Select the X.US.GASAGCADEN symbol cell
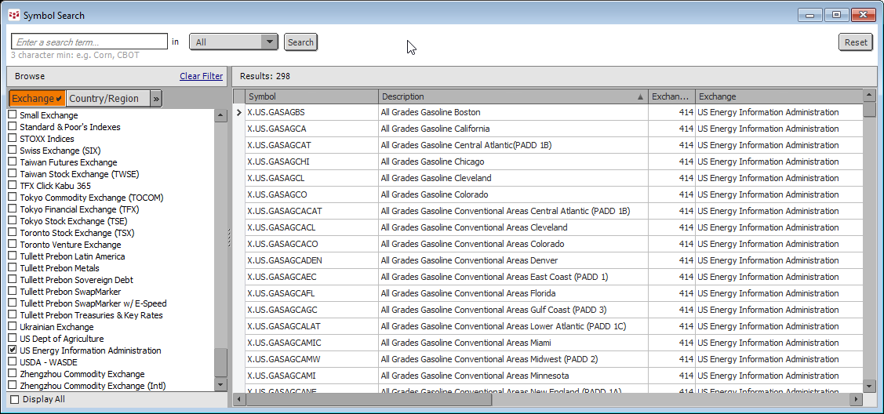Screen dimensions: 884x414 [311, 261]
